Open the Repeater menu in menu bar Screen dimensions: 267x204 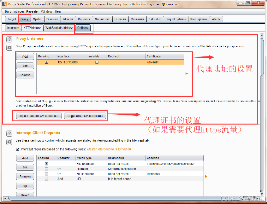click(33, 12)
